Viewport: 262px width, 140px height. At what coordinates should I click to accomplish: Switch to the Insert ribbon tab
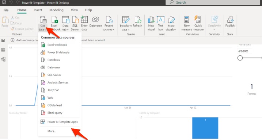(x=38, y=10)
